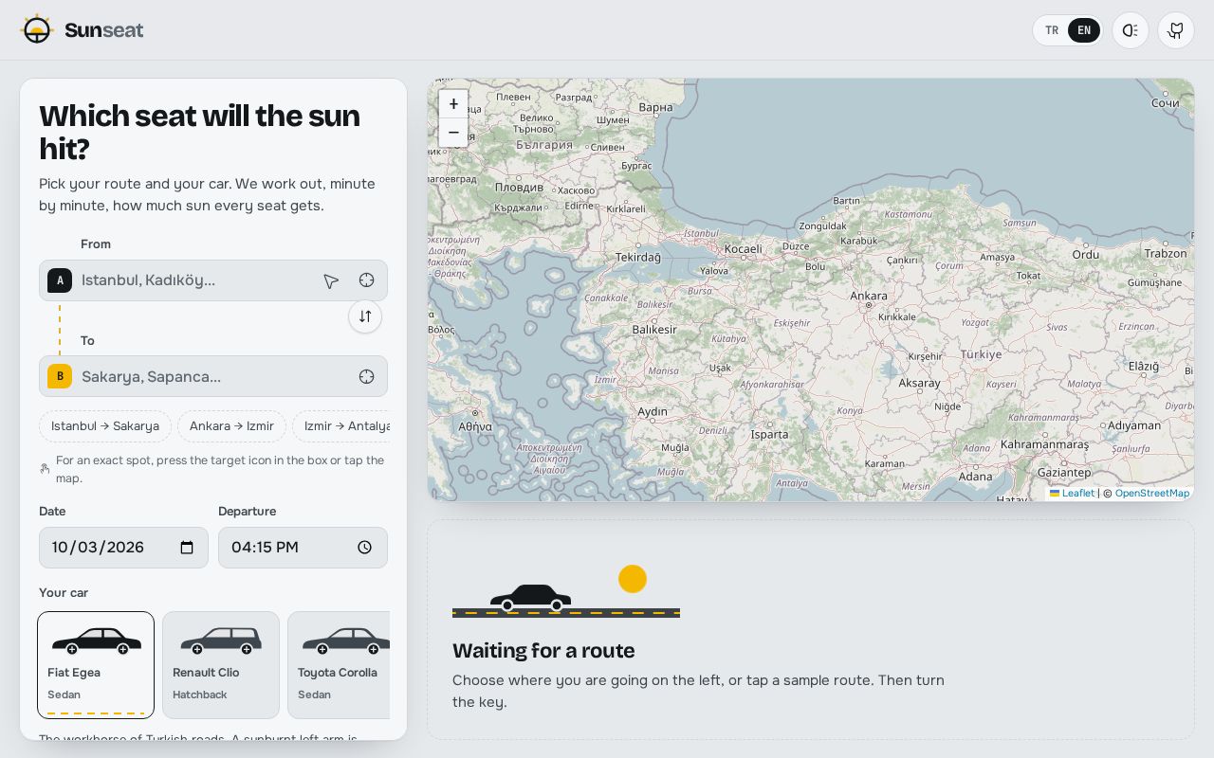1214x758 pixels.
Task: Click the A marker badge in From field
Action: click(60, 280)
